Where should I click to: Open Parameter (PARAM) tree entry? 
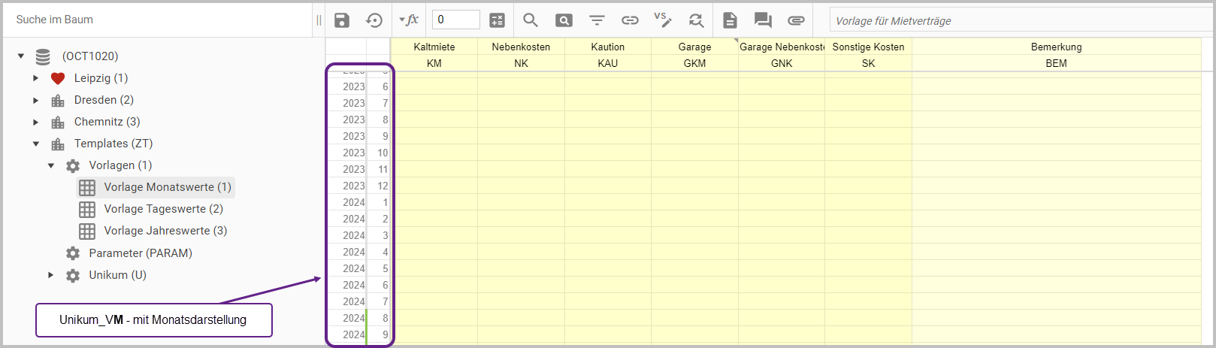pos(140,253)
